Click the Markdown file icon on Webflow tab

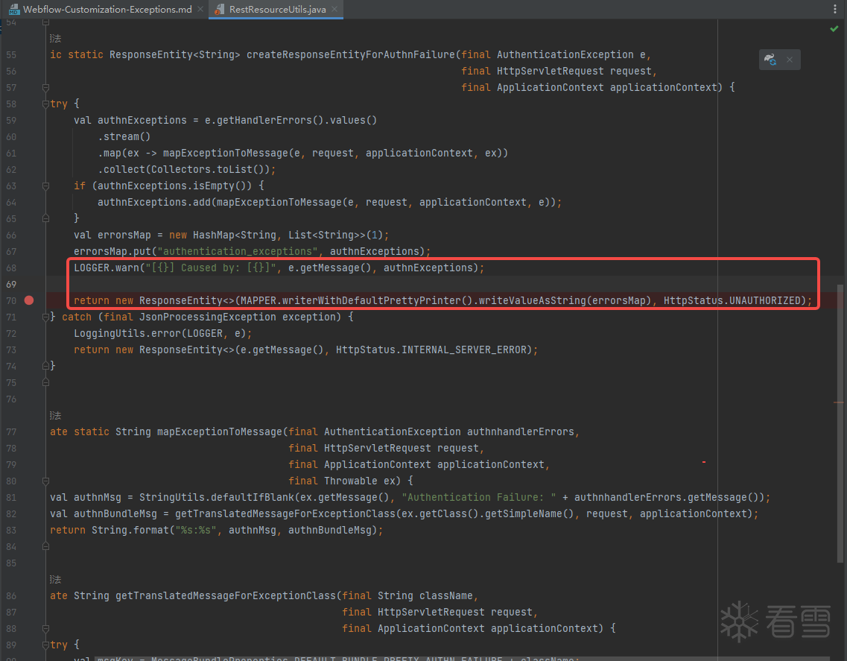click(14, 9)
